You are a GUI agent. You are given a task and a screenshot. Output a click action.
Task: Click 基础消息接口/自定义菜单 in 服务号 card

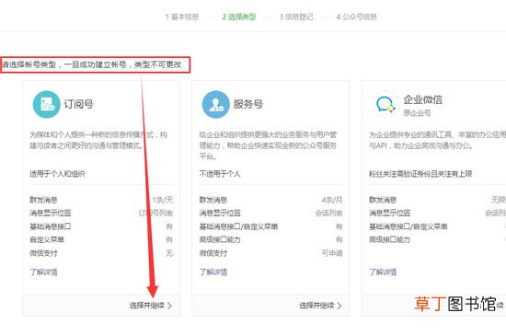point(238,226)
